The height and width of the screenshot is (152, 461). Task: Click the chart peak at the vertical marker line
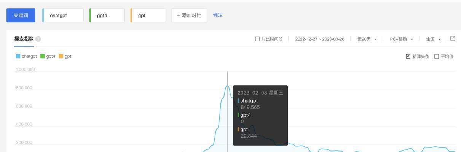coord(228,85)
